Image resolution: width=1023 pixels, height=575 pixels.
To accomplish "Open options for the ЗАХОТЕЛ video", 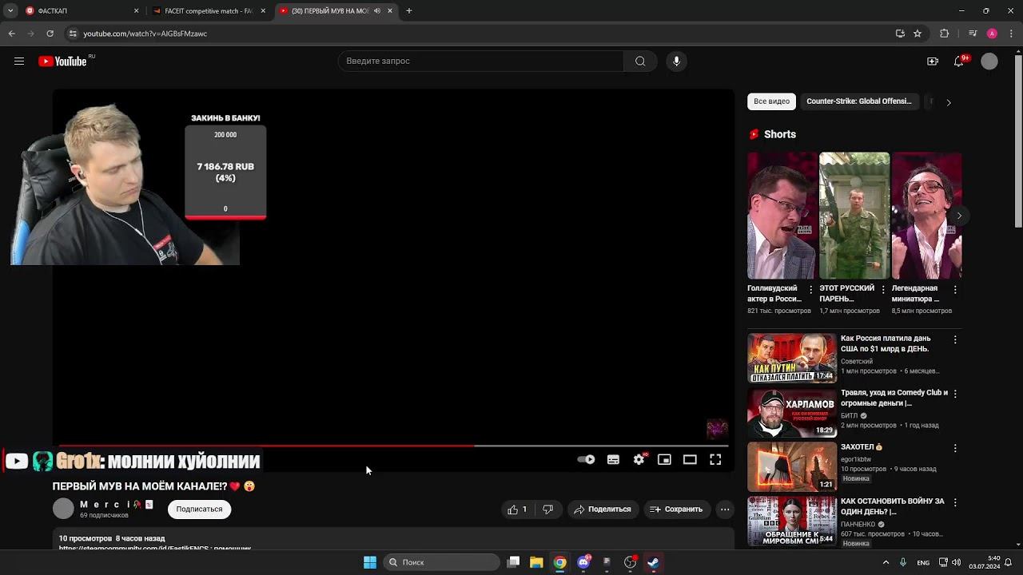I will coord(955,448).
